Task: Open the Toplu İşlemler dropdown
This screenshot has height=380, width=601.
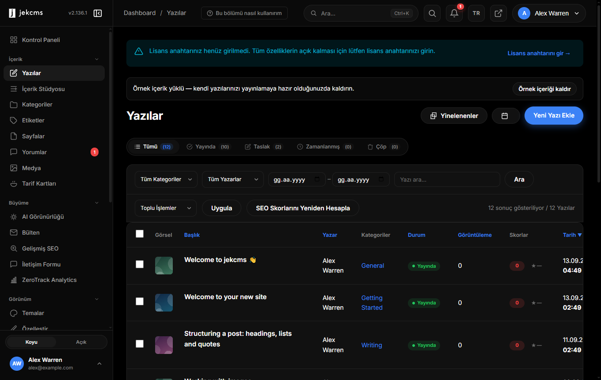Action: click(166, 208)
